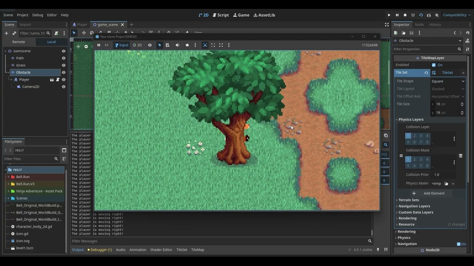Image resolution: width=474 pixels, height=266 pixels.
Task: Click Add Element in Physics Layers
Action: [x=429, y=193]
